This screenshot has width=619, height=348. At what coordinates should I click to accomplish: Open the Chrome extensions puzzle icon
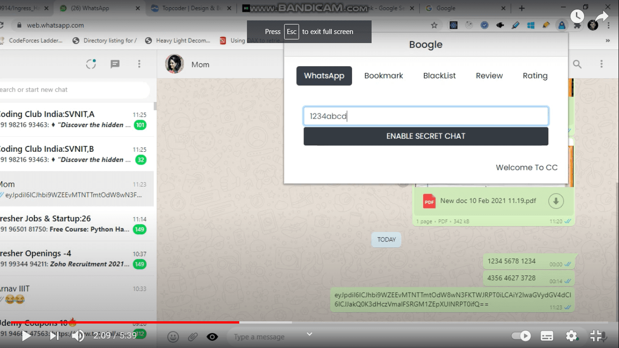(577, 26)
